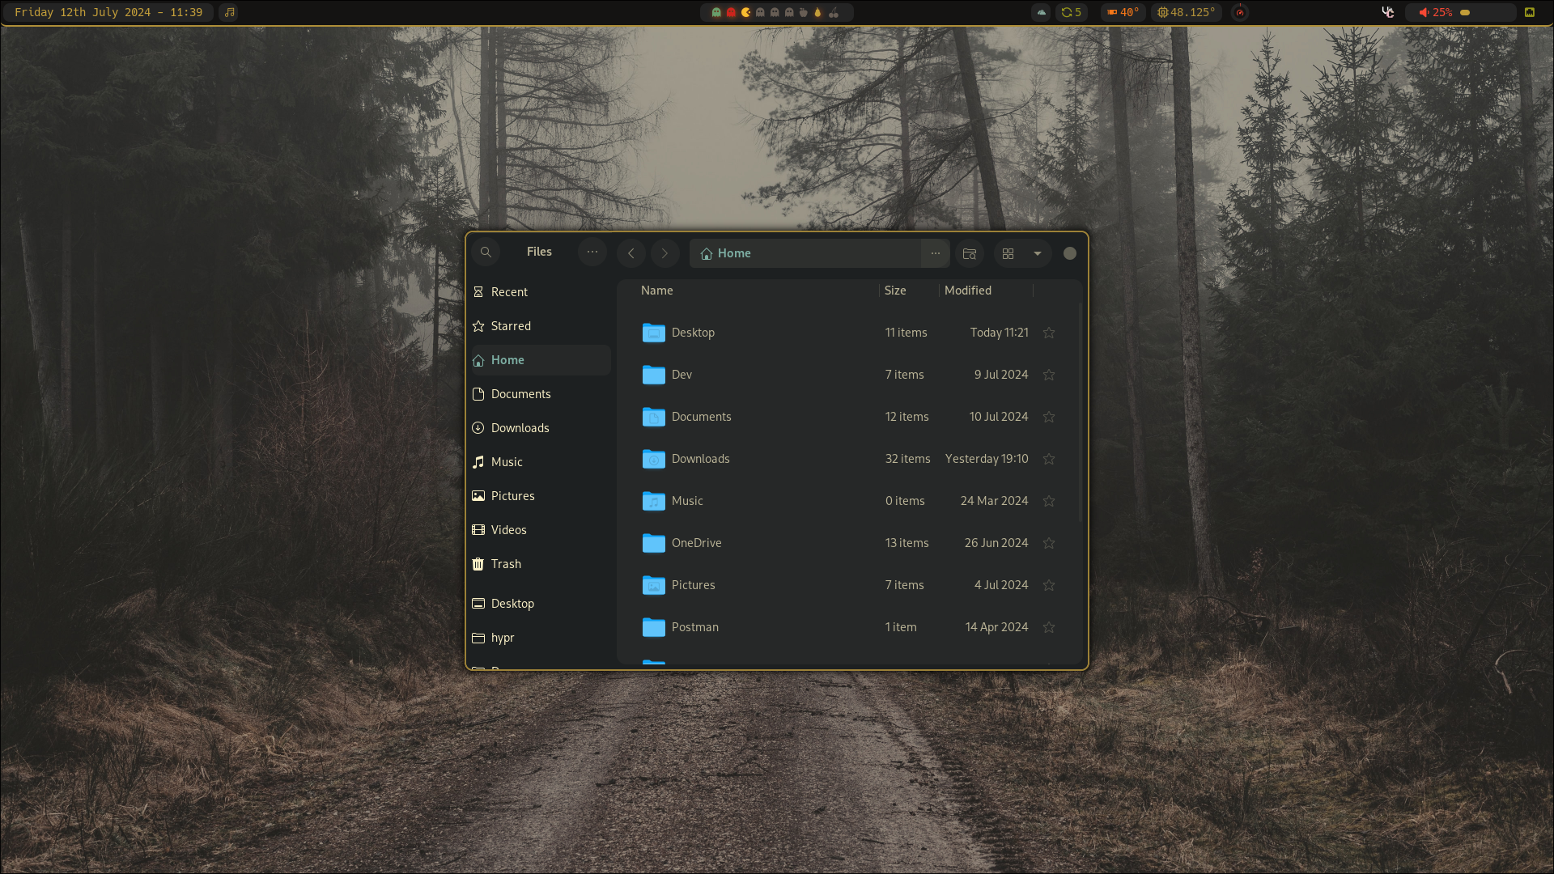Star the Desktop folder
This screenshot has height=874, width=1554.
tap(1049, 333)
